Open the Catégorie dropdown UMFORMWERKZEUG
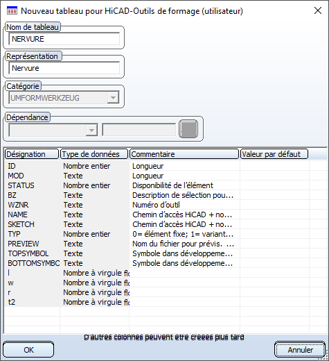Viewport: 329px width, 361px height. click(x=64, y=98)
